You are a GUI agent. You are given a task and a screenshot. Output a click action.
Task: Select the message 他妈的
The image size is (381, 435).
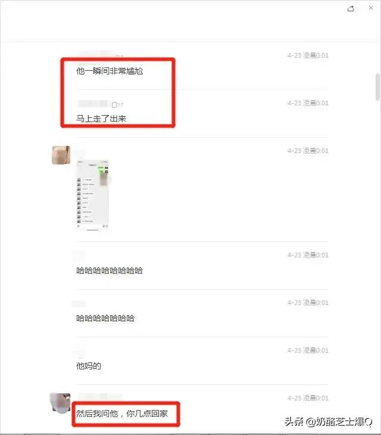pyautogui.click(x=89, y=366)
